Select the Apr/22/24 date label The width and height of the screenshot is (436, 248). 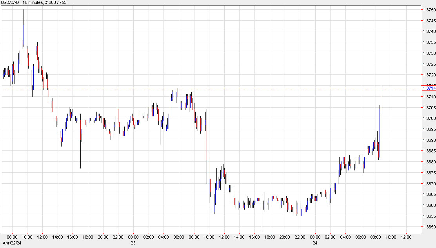tap(12, 243)
